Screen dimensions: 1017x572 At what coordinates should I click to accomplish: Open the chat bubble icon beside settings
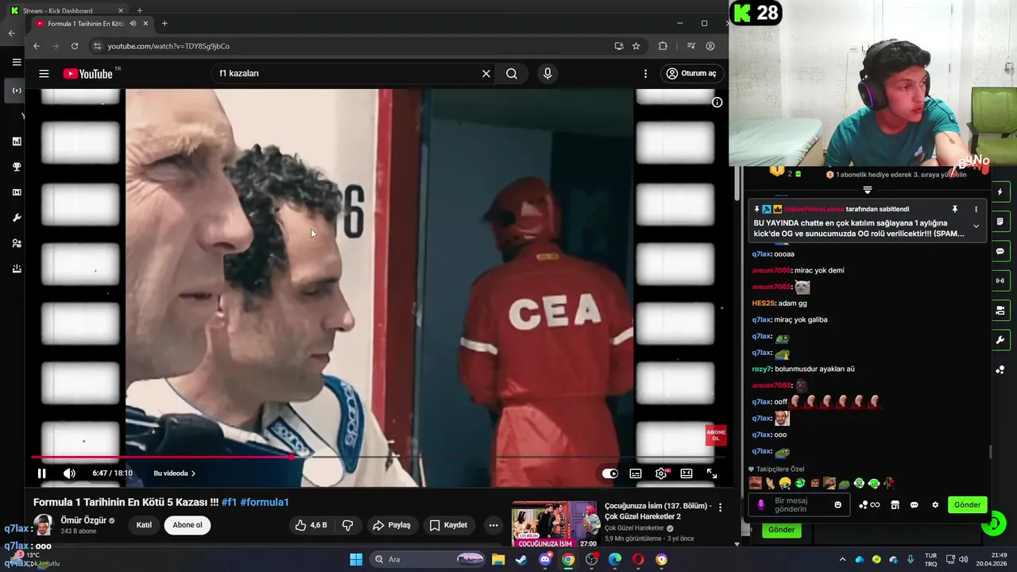[914, 505]
